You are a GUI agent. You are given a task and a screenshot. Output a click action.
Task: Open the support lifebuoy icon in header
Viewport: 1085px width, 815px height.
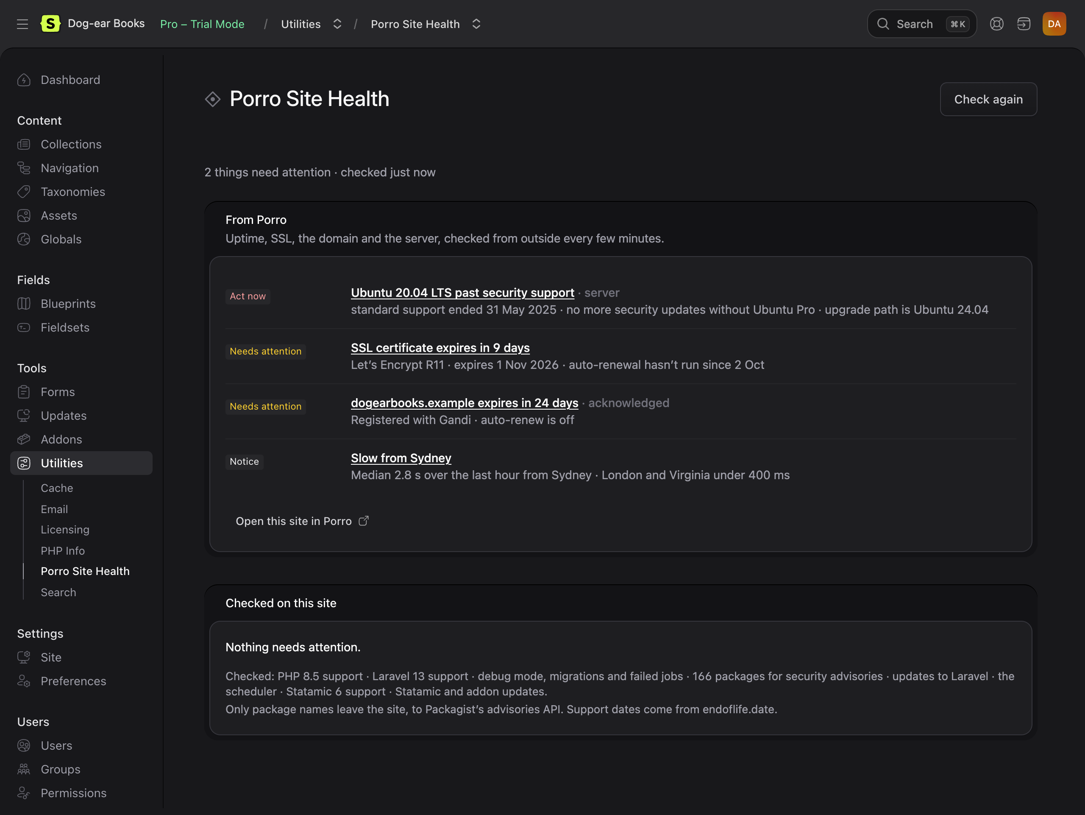996,24
